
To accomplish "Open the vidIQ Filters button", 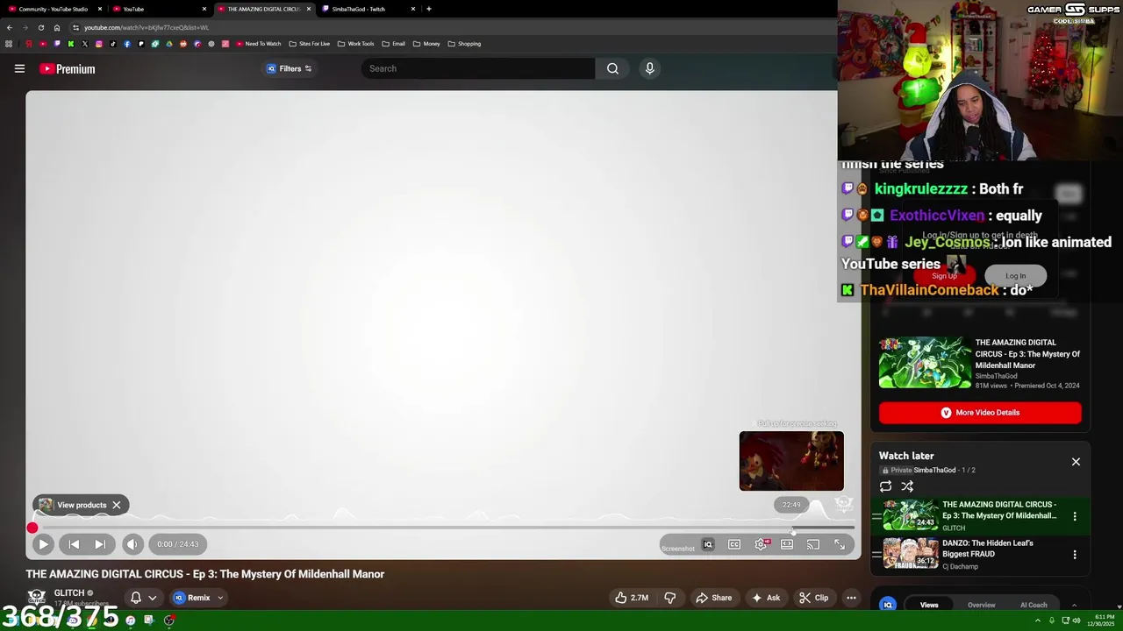I will (289, 68).
